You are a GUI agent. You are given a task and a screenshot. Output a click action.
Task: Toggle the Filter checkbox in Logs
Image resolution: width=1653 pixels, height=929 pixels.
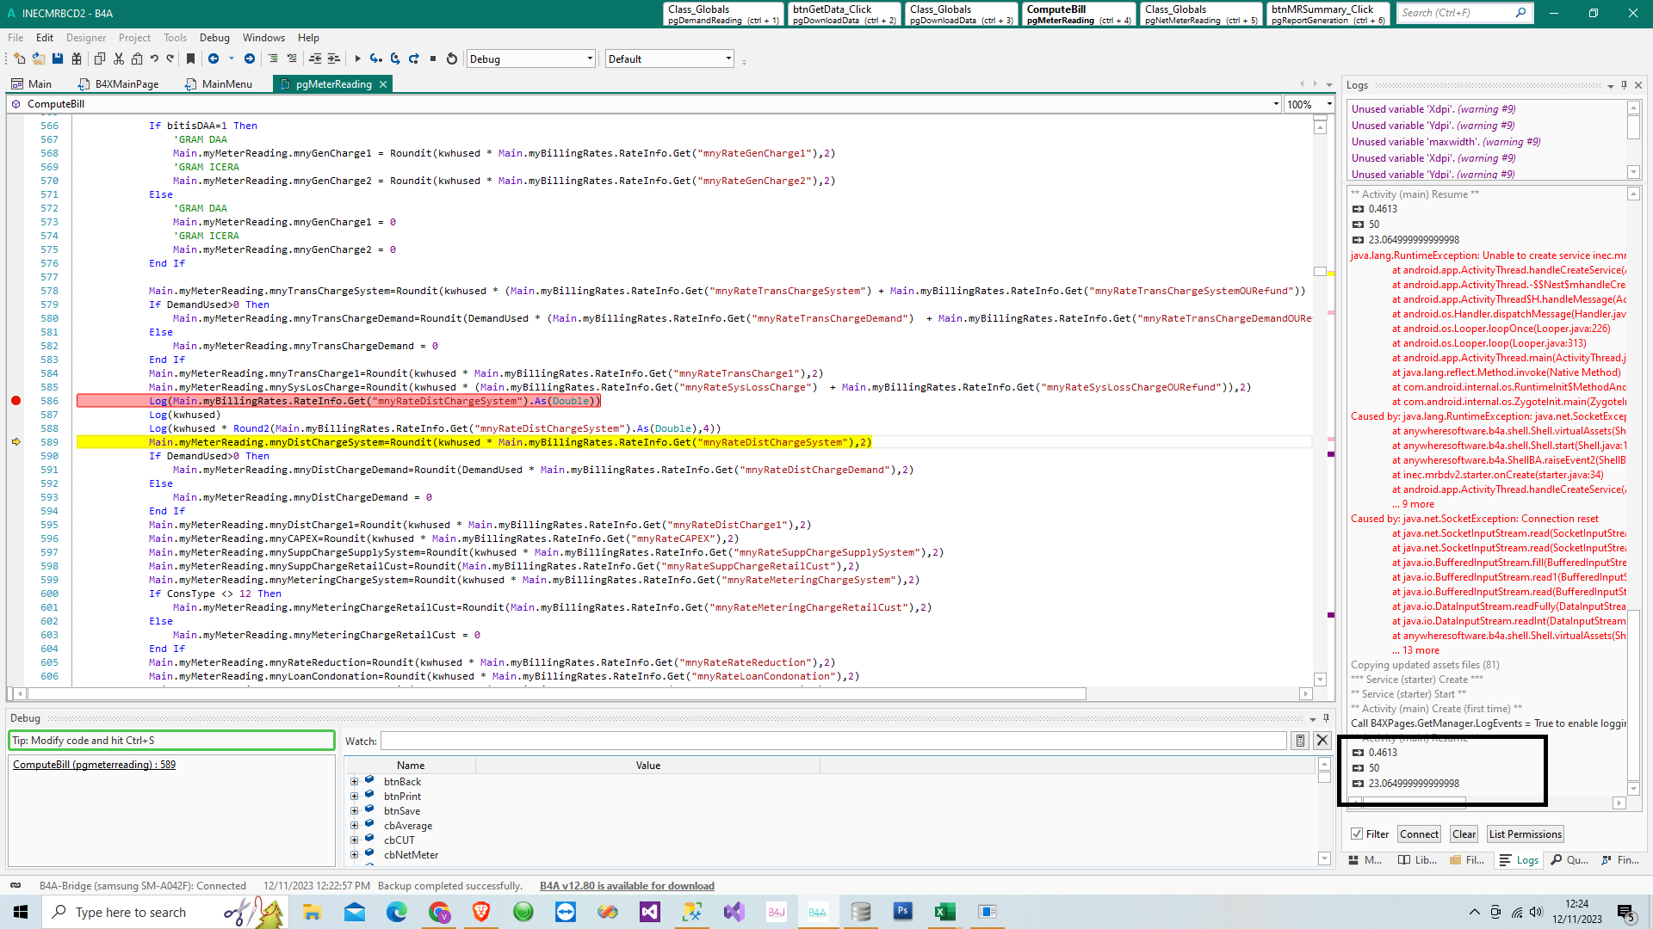pyautogui.click(x=1357, y=834)
